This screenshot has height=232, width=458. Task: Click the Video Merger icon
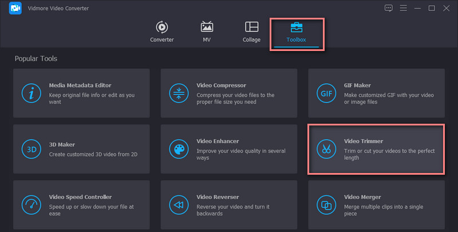pos(326,205)
